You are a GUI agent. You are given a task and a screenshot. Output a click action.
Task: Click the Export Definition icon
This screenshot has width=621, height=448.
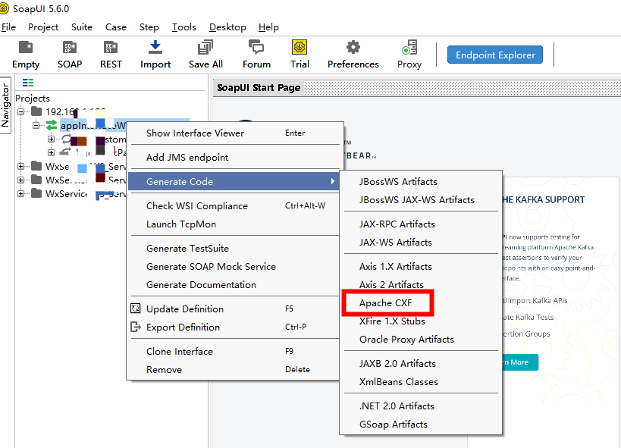click(136, 327)
